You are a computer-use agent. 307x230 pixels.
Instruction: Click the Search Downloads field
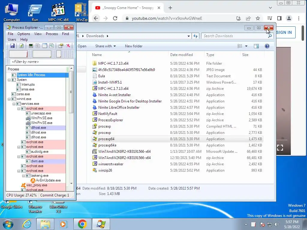[235, 36]
